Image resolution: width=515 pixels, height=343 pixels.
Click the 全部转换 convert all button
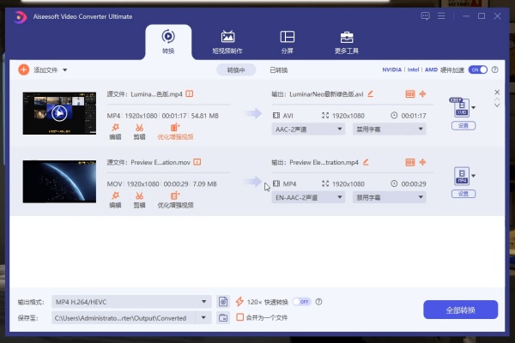coord(460,310)
